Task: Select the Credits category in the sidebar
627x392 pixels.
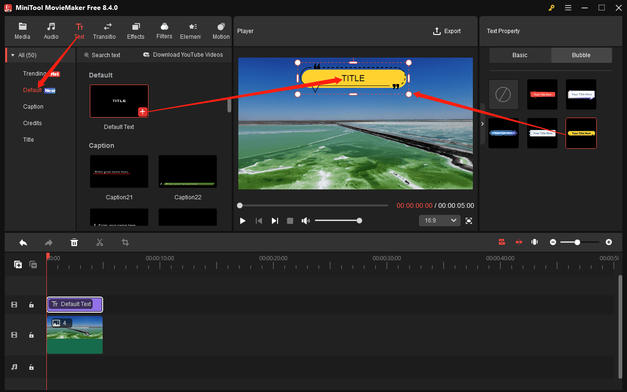Action: 32,123
